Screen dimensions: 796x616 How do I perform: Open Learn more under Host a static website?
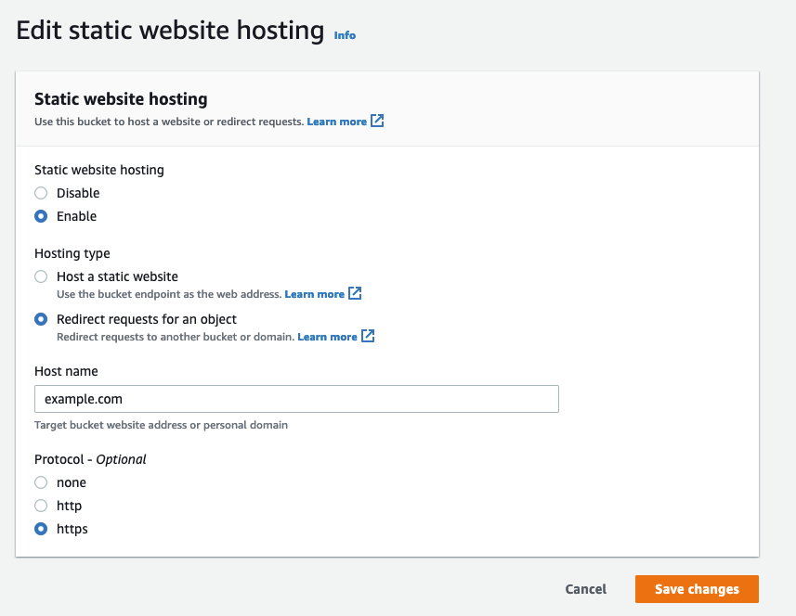tap(316, 293)
